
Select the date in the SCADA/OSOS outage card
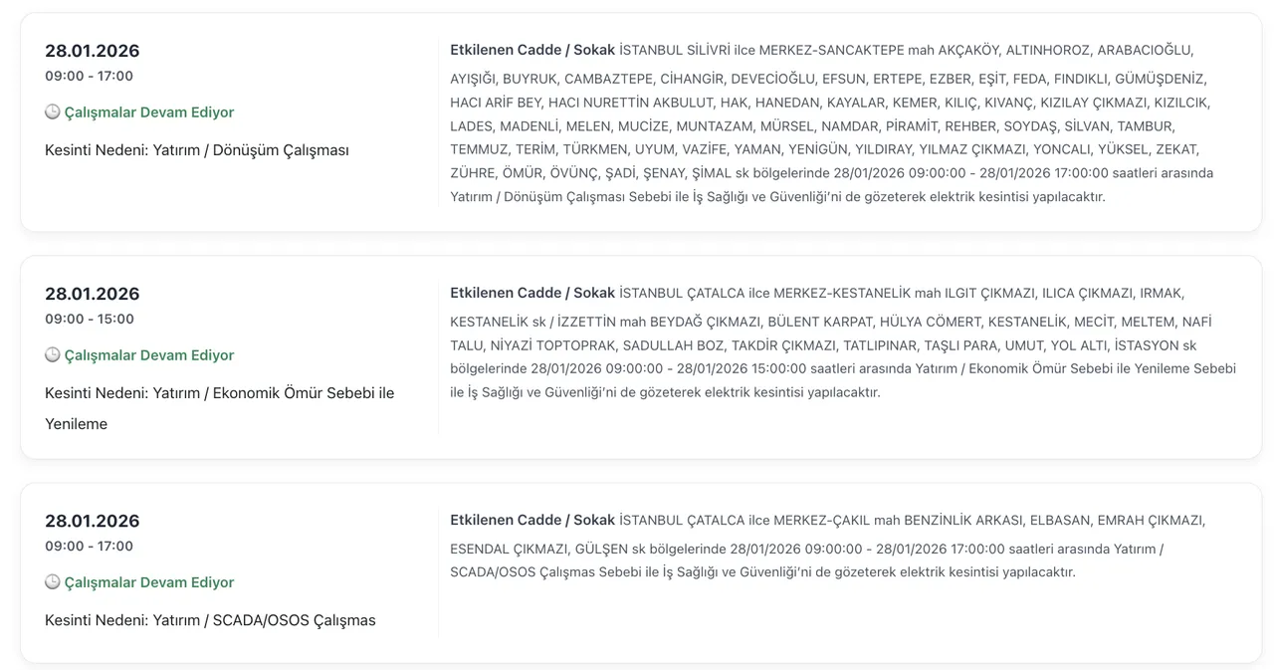[93, 521]
